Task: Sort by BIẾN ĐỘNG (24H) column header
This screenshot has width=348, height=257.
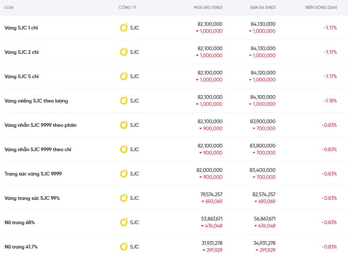Action: pyautogui.click(x=321, y=7)
